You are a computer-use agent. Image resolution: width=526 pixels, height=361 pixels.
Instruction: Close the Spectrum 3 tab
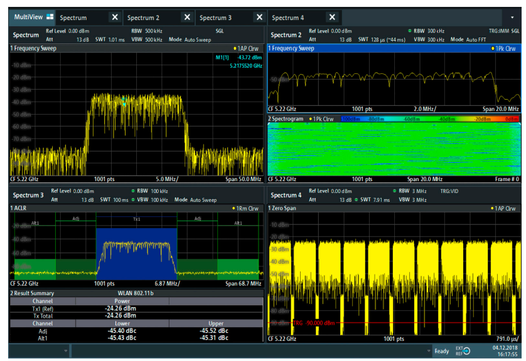click(x=259, y=17)
